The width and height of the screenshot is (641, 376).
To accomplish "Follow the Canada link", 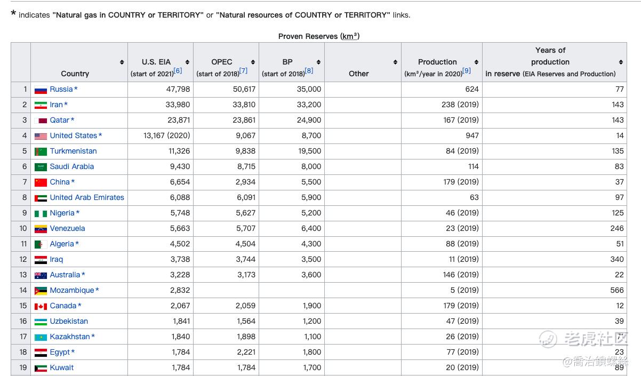I will (x=63, y=306).
